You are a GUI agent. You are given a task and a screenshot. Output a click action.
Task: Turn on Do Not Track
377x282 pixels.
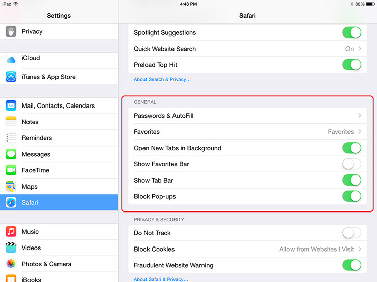tap(352, 233)
